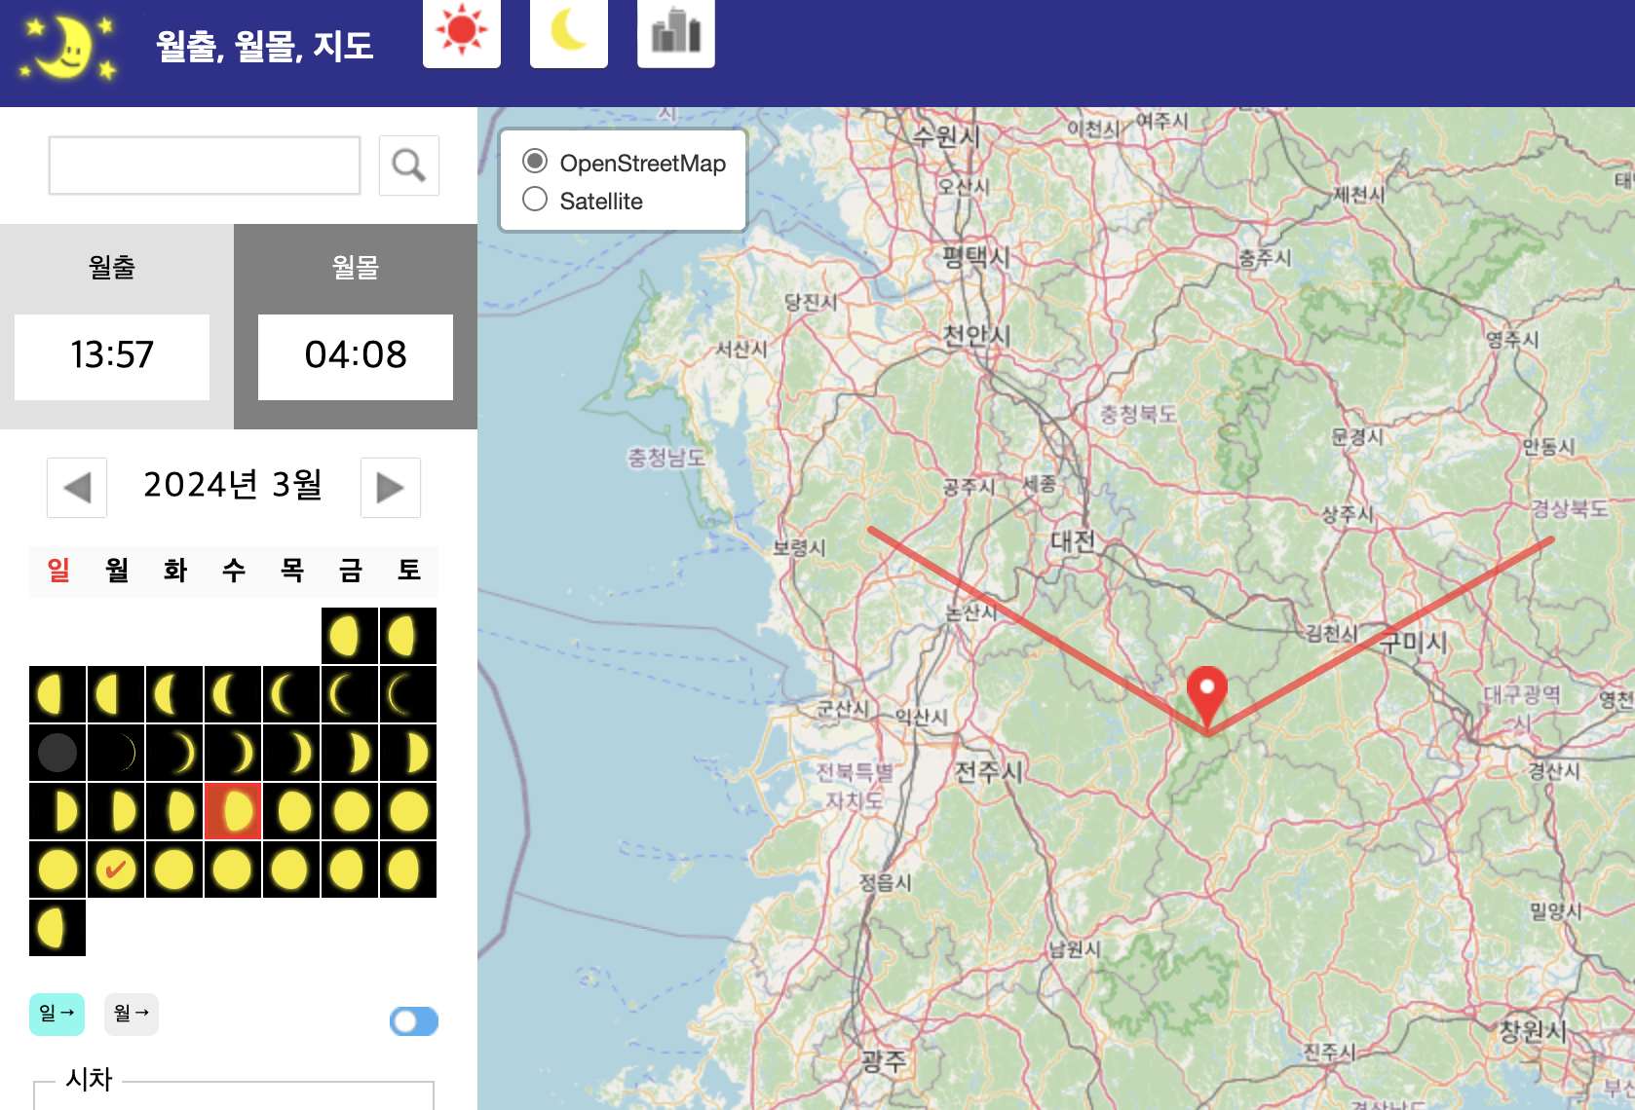
Task: Click inside the location search field
Action: [x=204, y=165]
